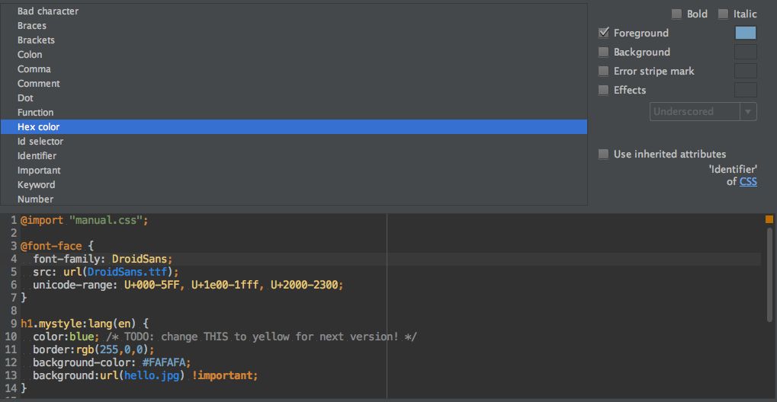This screenshot has width=777, height=402.
Task: Select 'Comma' list entry
Action: pyautogui.click(x=294, y=69)
